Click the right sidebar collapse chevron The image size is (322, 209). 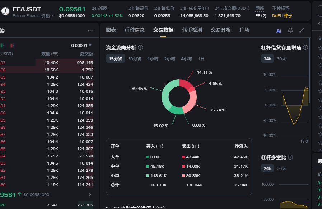319,24
